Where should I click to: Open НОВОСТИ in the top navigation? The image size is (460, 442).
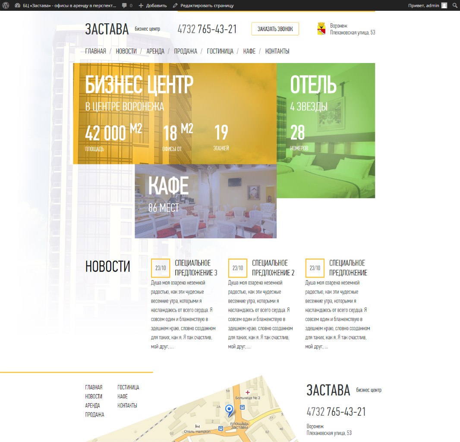pyautogui.click(x=126, y=51)
